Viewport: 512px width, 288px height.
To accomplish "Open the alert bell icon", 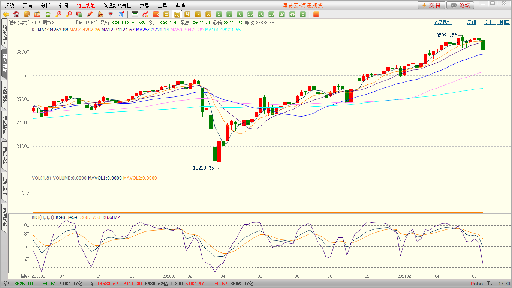I will pos(100,14).
